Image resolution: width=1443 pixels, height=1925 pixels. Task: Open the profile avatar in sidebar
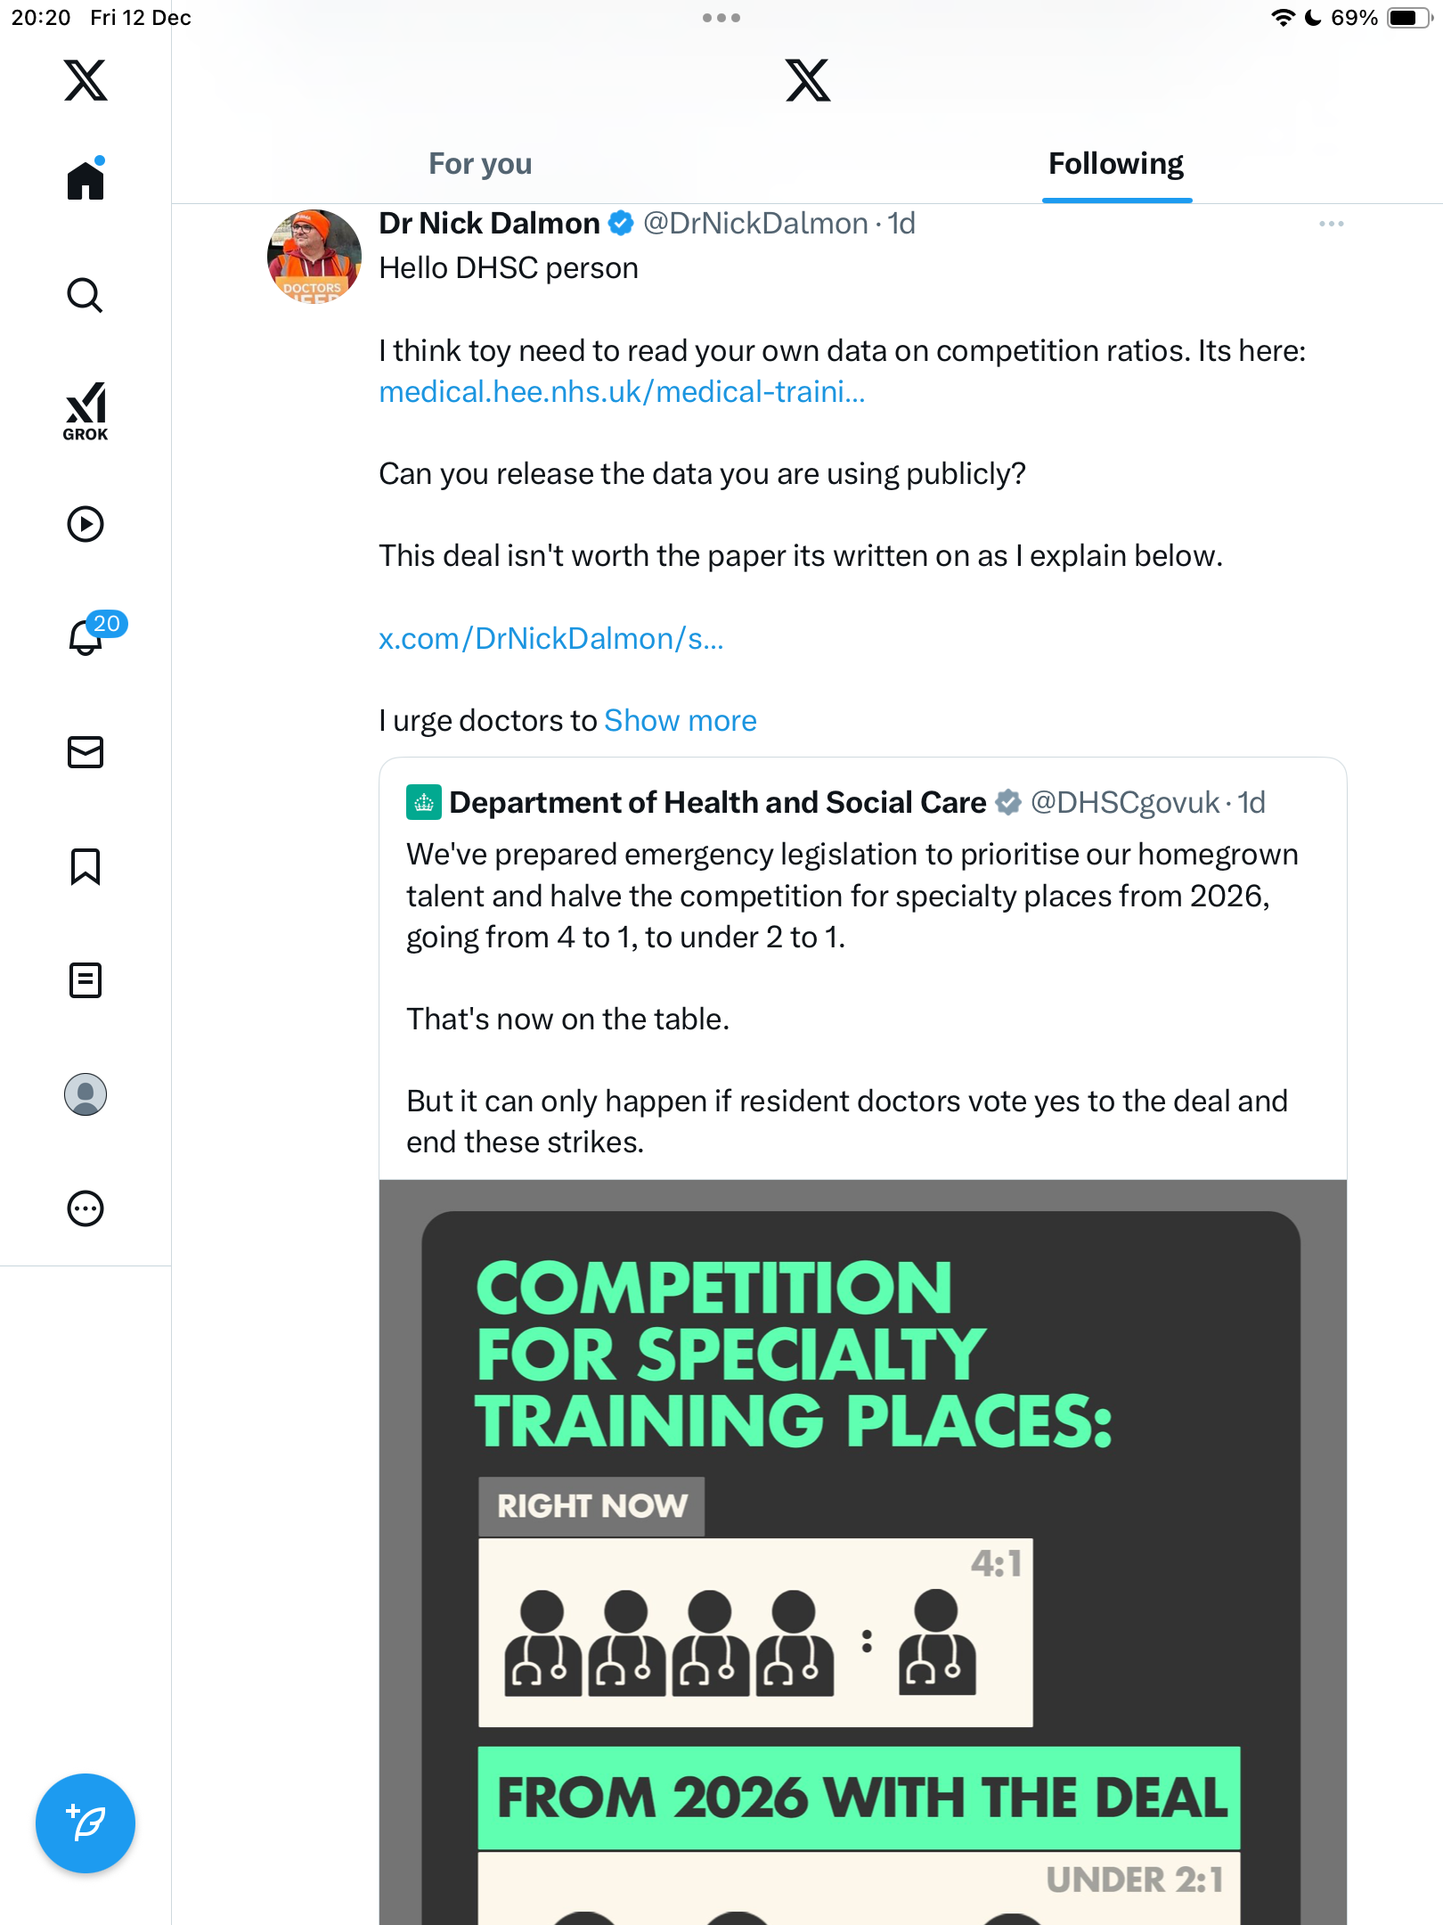coord(86,1094)
